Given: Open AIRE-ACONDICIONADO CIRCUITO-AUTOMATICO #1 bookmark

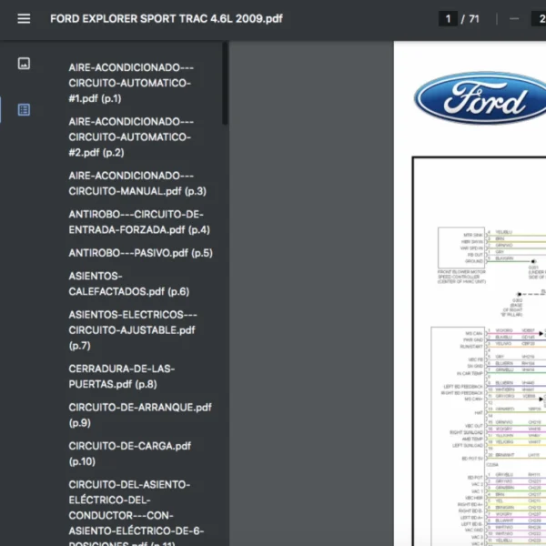Looking at the screenshot, I should pos(131,83).
